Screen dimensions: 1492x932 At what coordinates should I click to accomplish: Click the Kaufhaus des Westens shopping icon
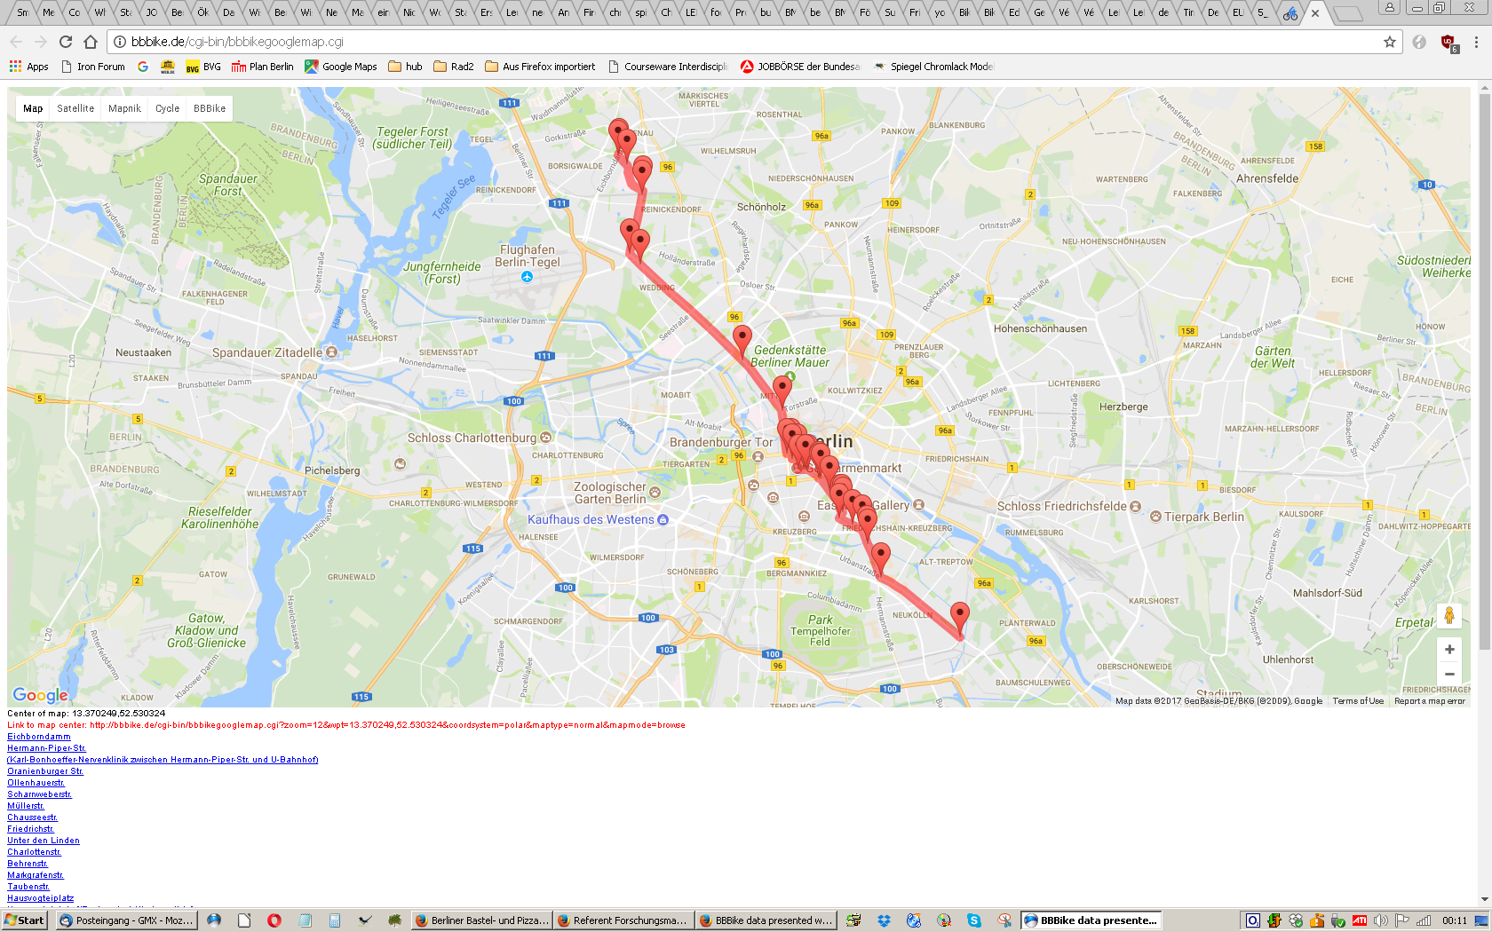(663, 520)
